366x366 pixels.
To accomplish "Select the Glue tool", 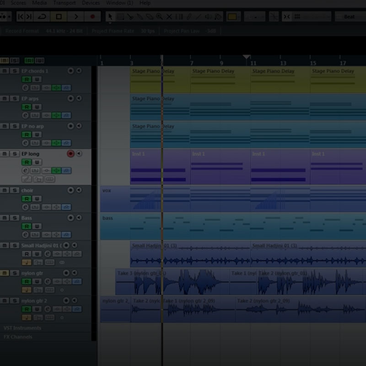I will (140, 17).
